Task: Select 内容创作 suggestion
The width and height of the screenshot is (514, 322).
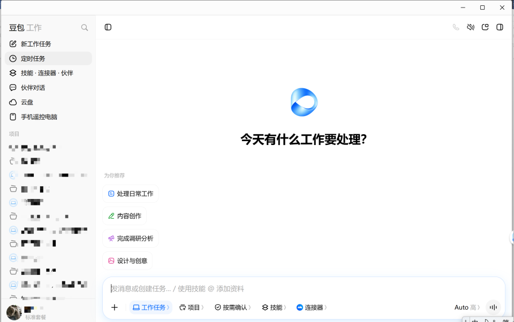Action: [125, 216]
